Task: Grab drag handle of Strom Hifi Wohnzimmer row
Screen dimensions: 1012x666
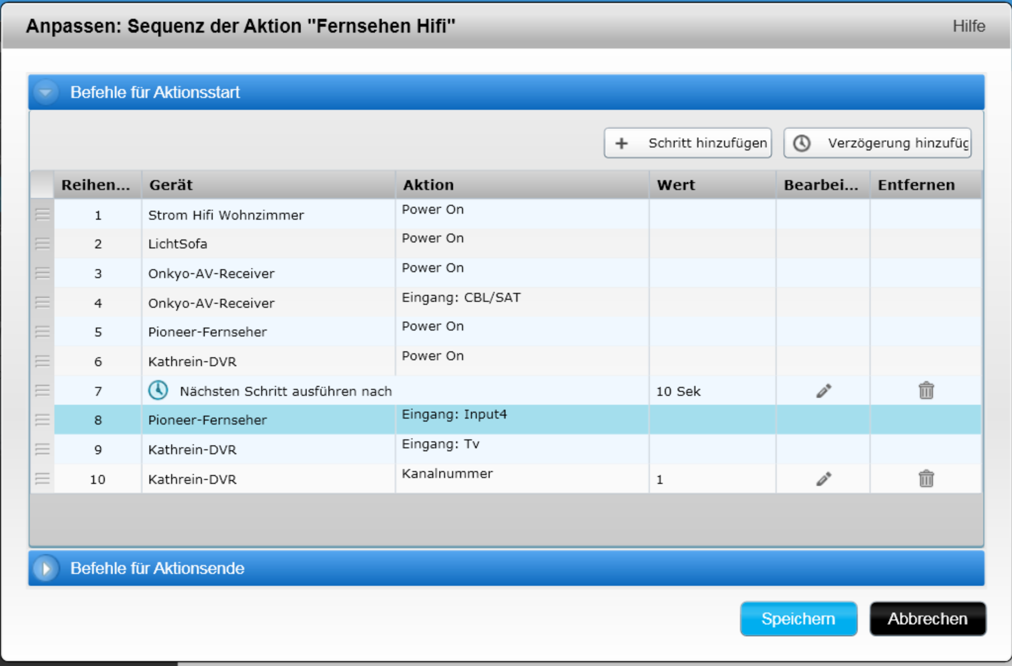Action: (x=43, y=215)
